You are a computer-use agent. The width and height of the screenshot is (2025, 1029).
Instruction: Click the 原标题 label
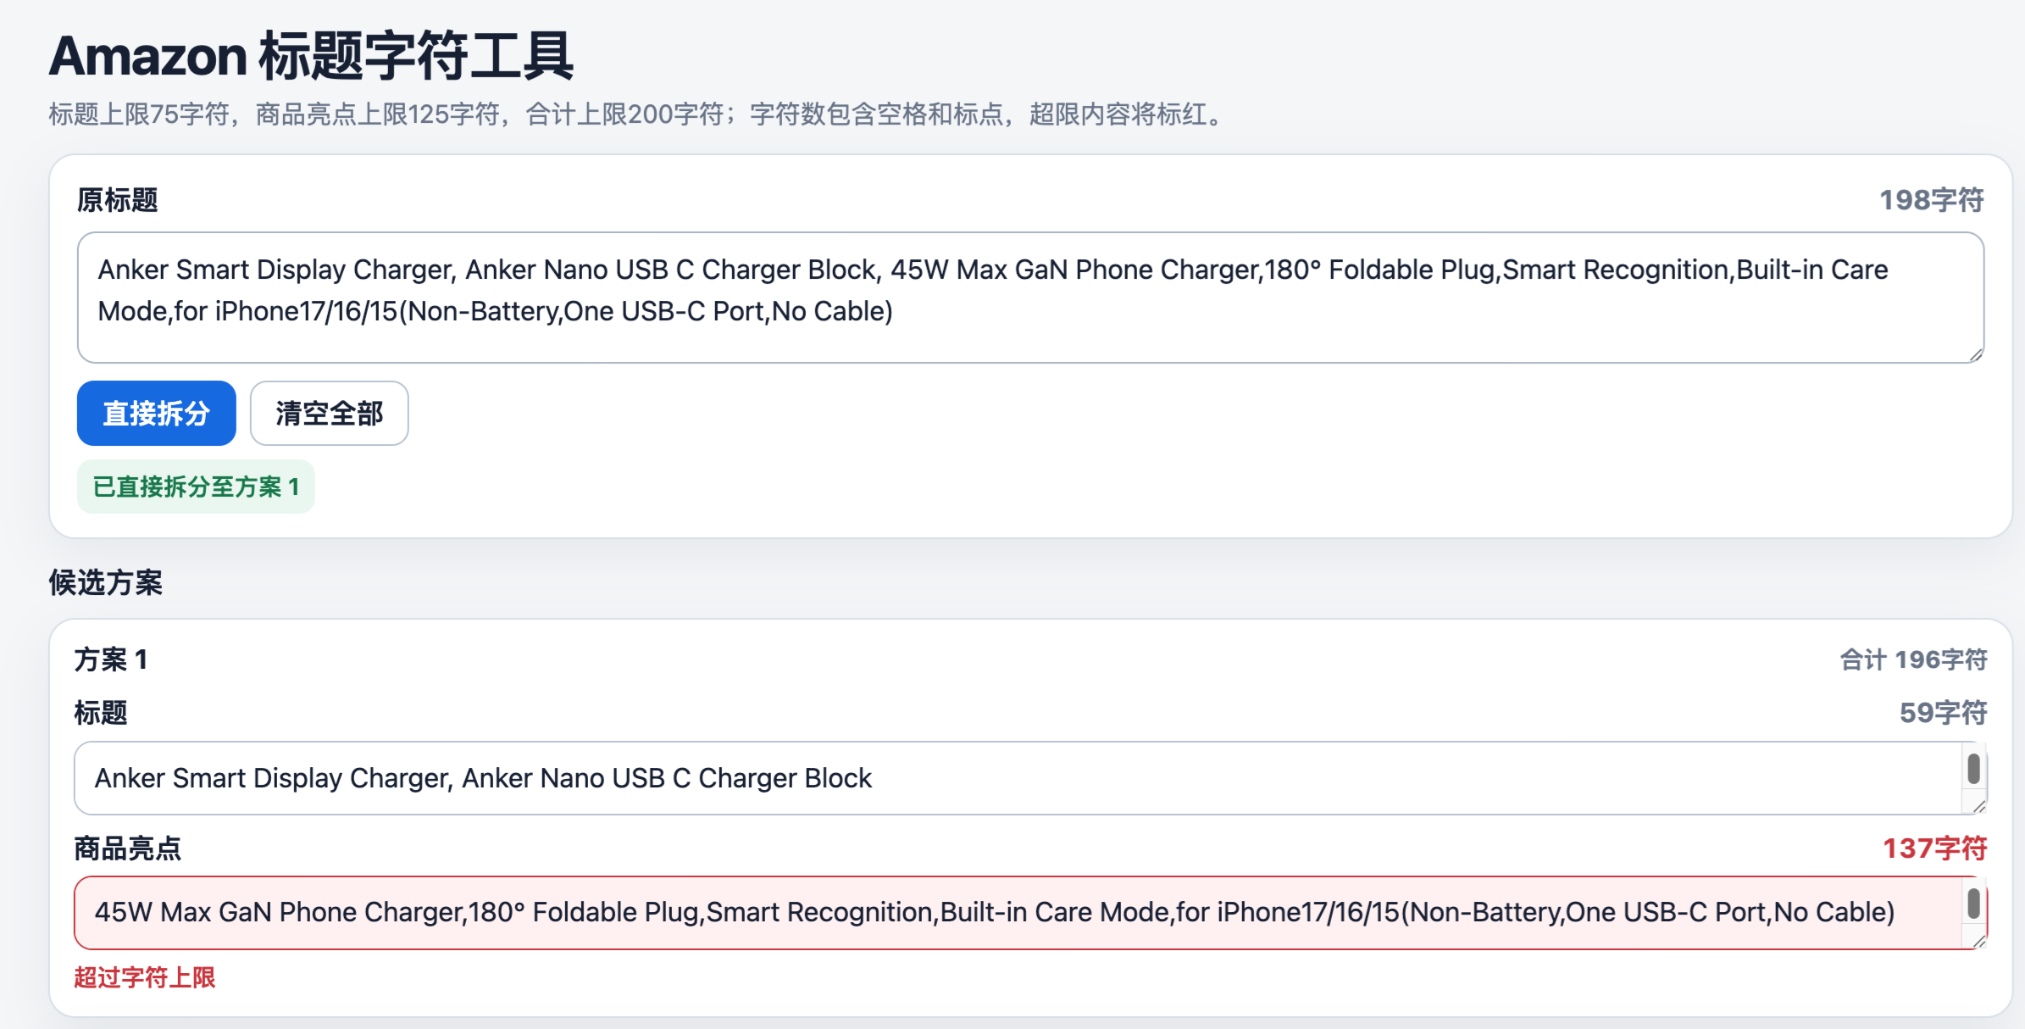pos(117,200)
